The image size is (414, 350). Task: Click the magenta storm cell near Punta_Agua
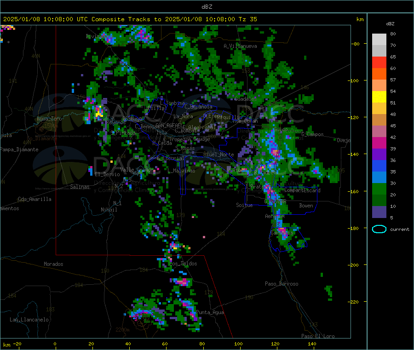pyautogui.click(x=182, y=282)
